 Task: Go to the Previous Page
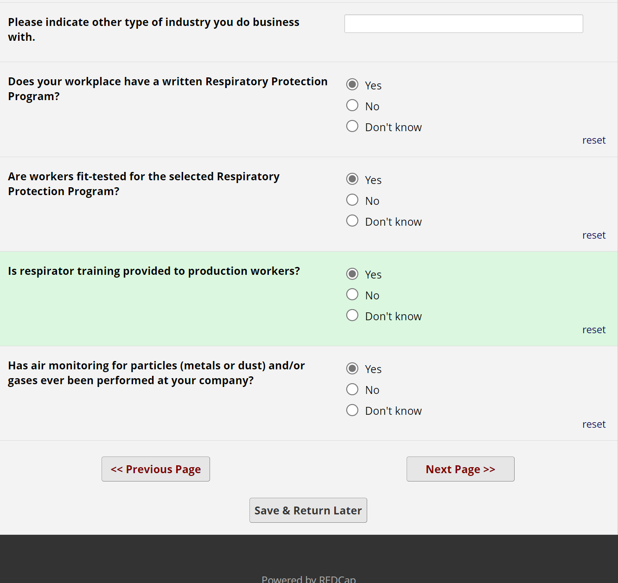pyautogui.click(x=156, y=469)
